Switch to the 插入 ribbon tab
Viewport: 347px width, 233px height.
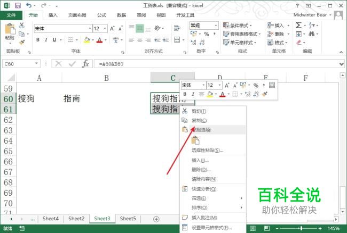click(x=53, y=15)
